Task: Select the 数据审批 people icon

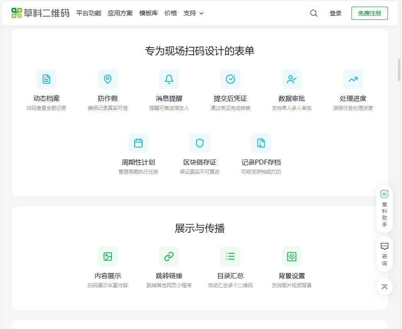Action: tap(292, 79)
